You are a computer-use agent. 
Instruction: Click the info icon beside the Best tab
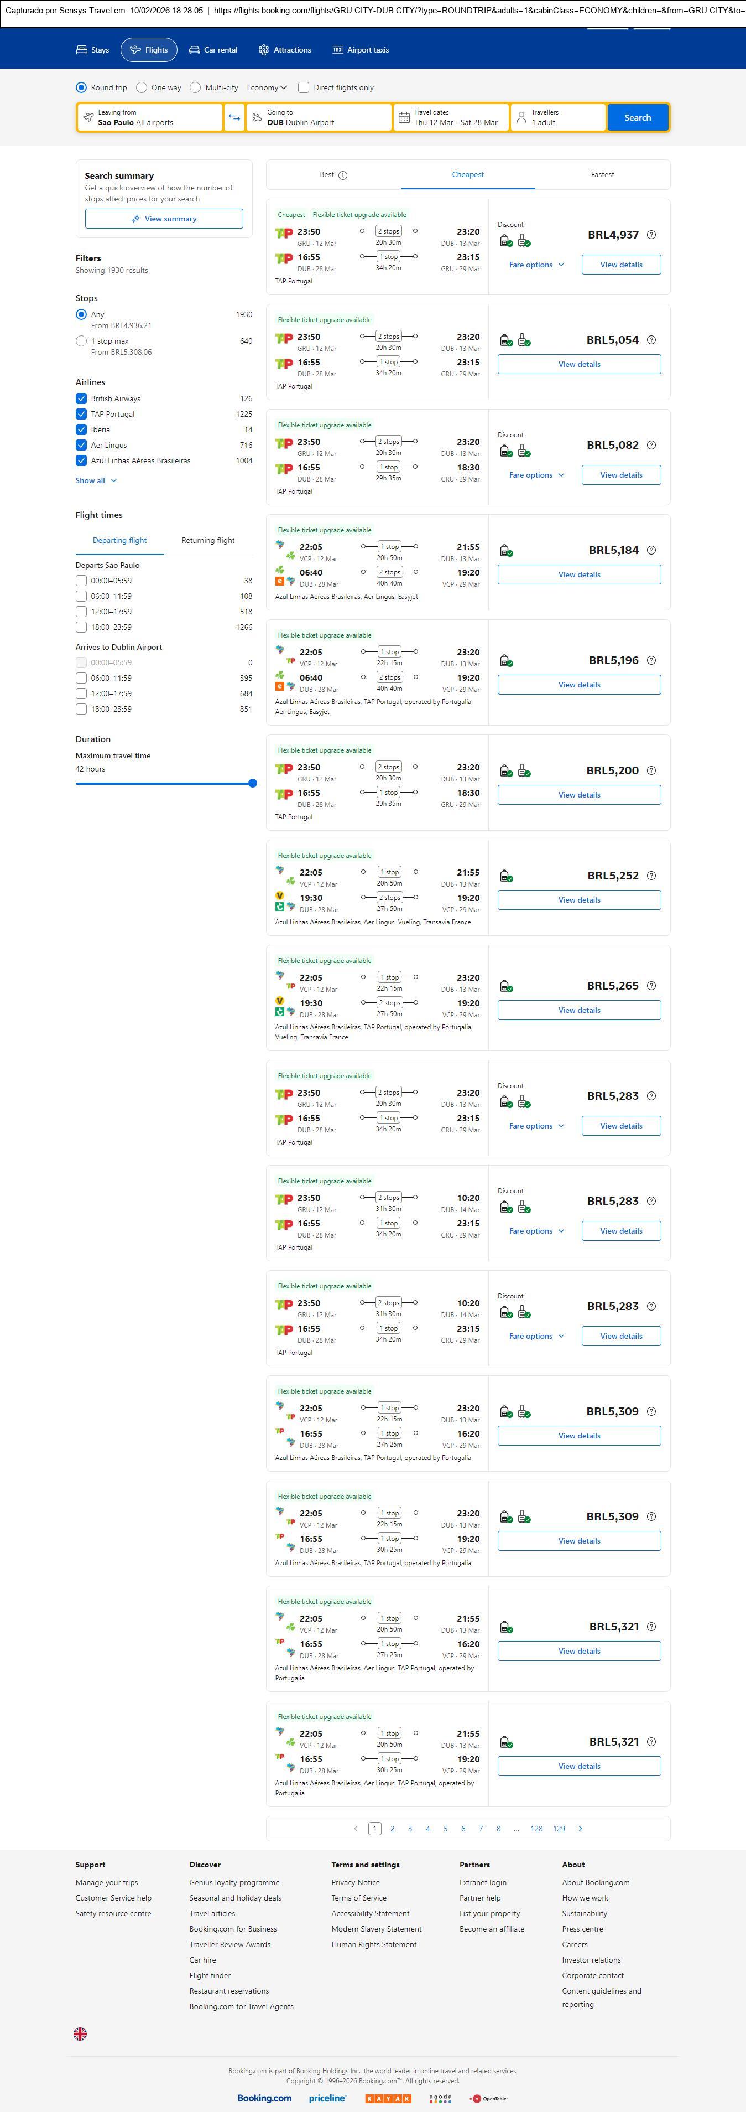click(343, 175)
